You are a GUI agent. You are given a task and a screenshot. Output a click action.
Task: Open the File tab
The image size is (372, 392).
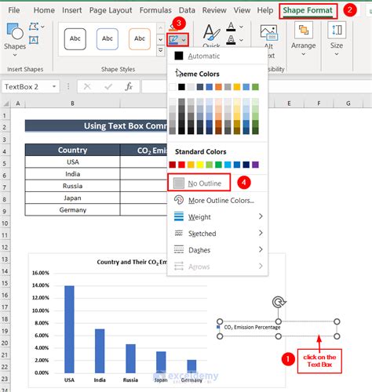(x=14, y=10)
